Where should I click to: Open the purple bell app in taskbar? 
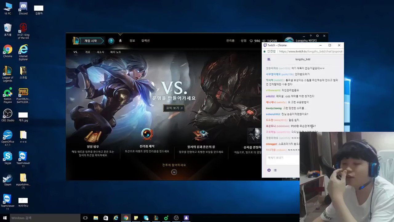pyautogui.click(x=186, y=218)
